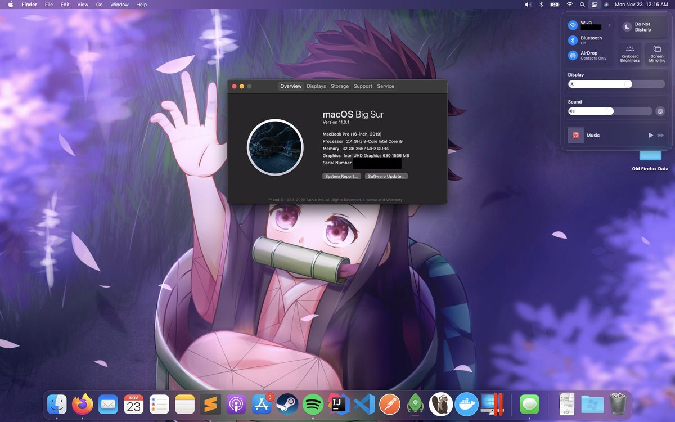Image resolution: width=675 pixels, height=422 pixels.
Task: Launch Parallels Desktop from the Dock
Action: coord(492,404)
